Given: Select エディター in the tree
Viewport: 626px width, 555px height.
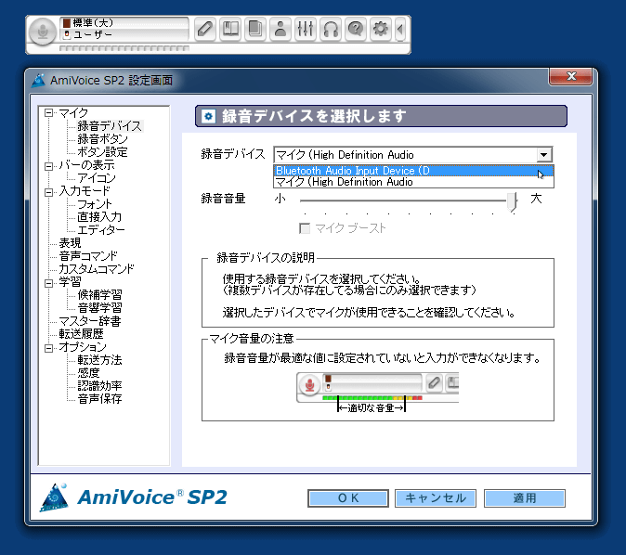Looking at the screenshot, I should [x=101, y=230].
